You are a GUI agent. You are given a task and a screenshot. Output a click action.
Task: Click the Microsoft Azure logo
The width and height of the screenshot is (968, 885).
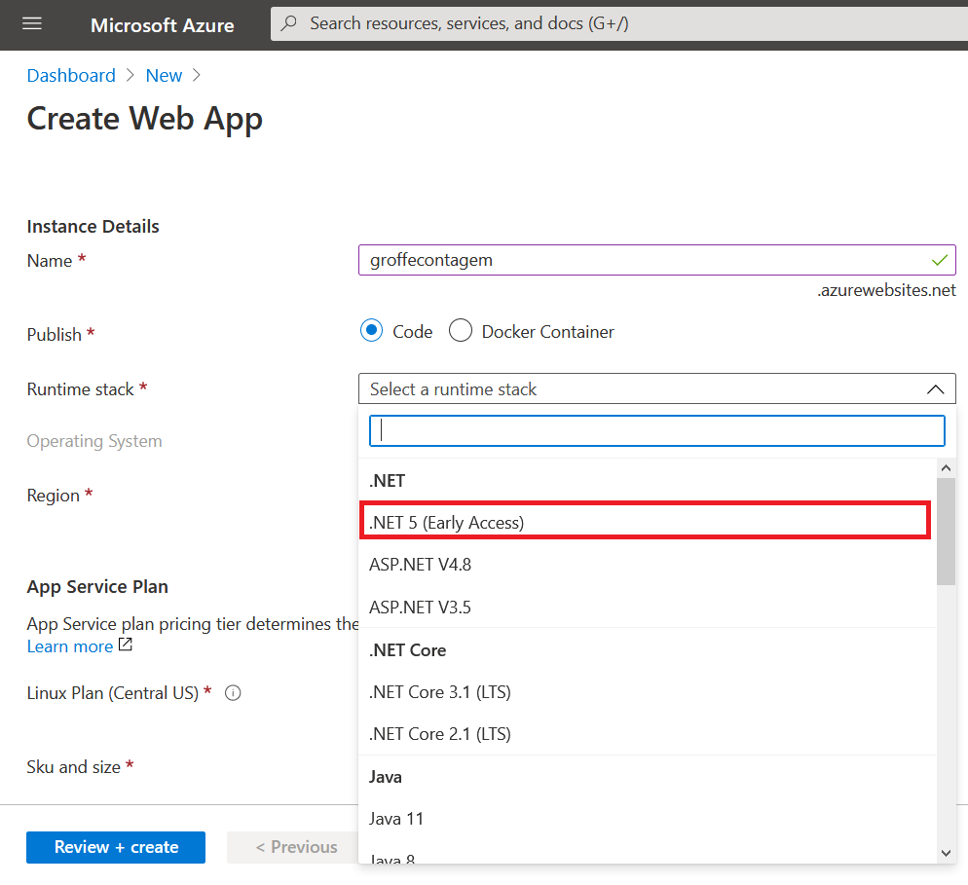pyautogui.click(x=162, y=25)
